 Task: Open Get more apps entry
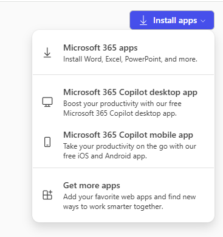(123, 196)
